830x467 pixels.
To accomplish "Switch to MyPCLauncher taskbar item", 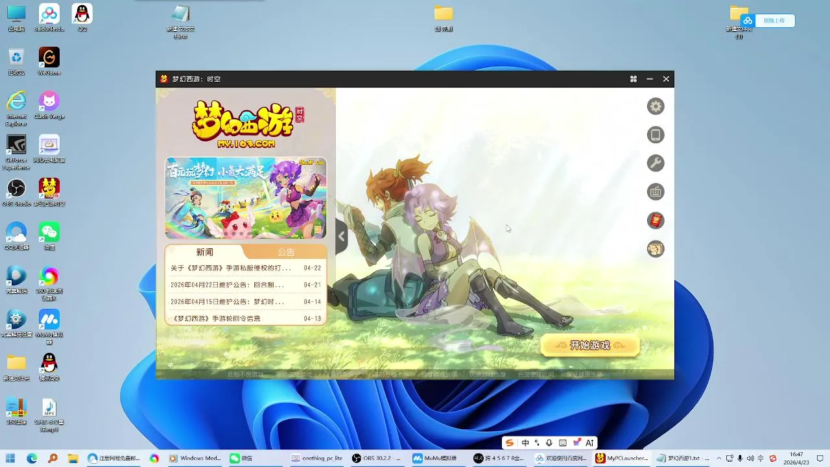I will click(x=622, y=458).
